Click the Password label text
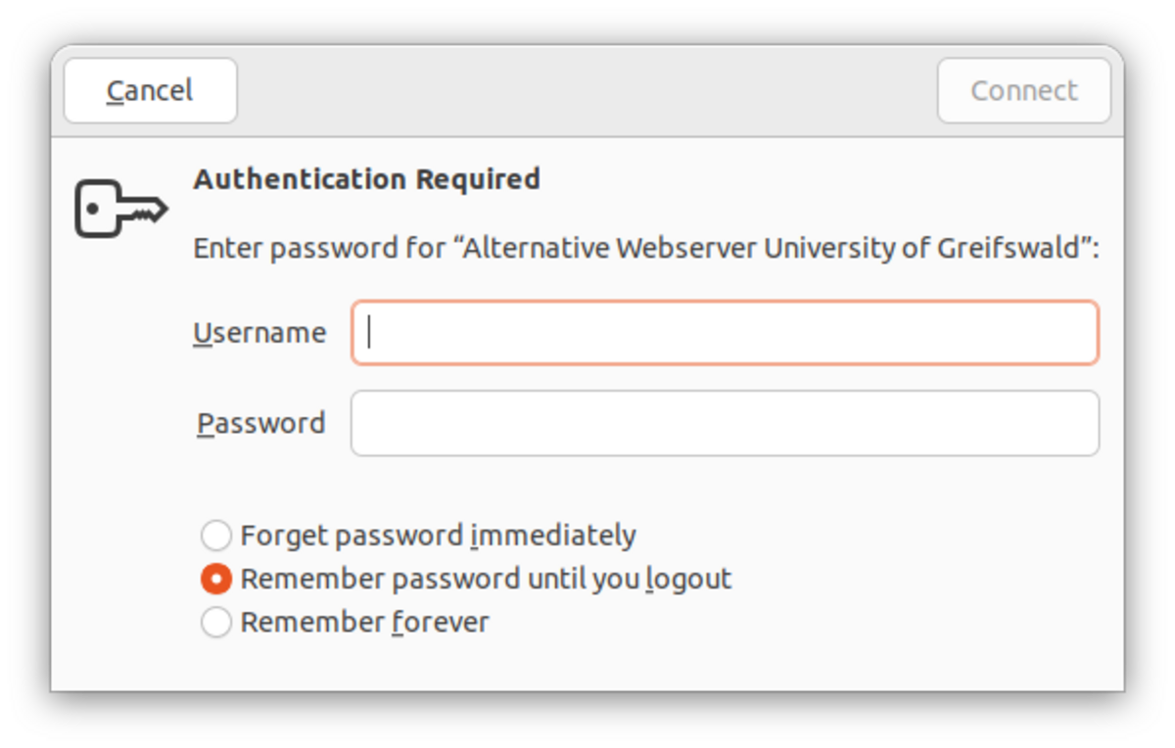 click(x=261, y=423)
